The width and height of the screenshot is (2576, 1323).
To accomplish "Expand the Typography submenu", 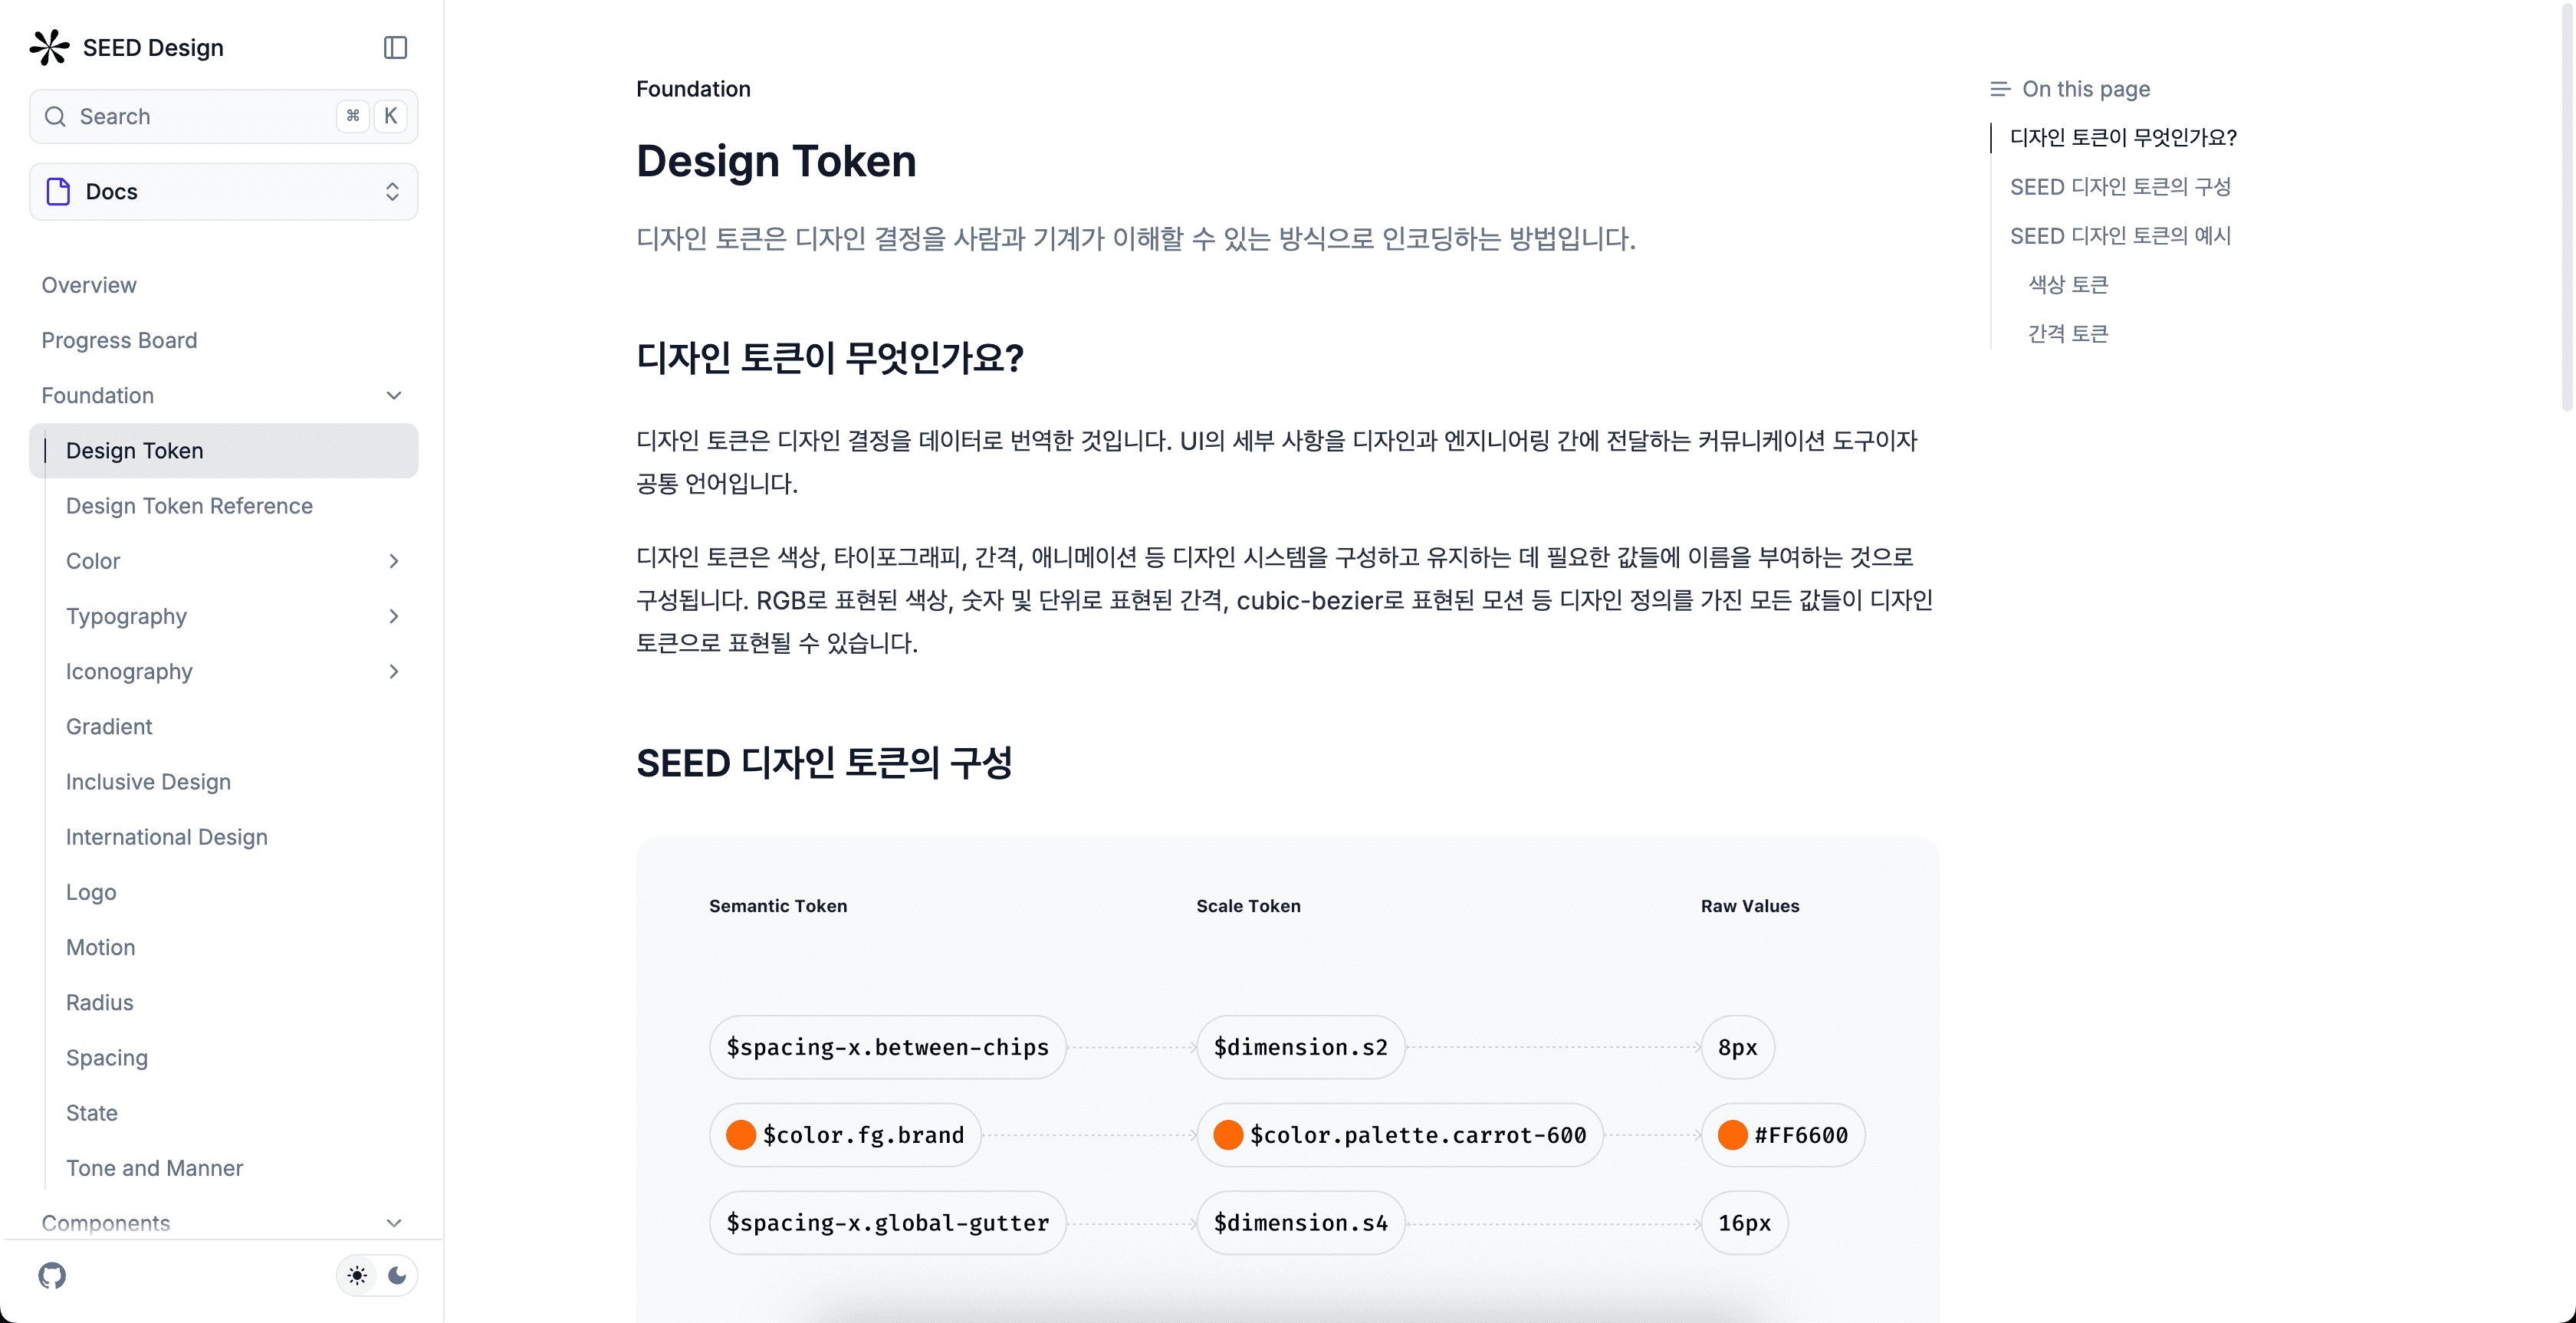I will [394, 616].
